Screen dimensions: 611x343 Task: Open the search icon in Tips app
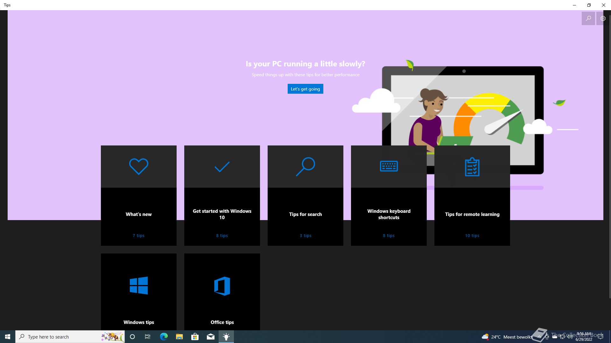(588, 18)
